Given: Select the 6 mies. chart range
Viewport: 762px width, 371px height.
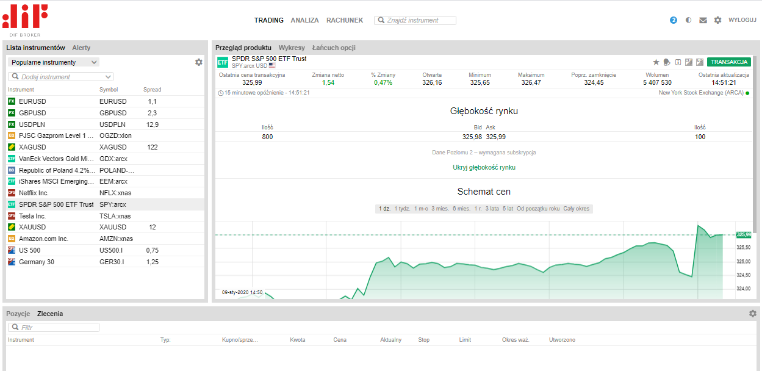Looking at the screenshot, I should pos(461,209).
